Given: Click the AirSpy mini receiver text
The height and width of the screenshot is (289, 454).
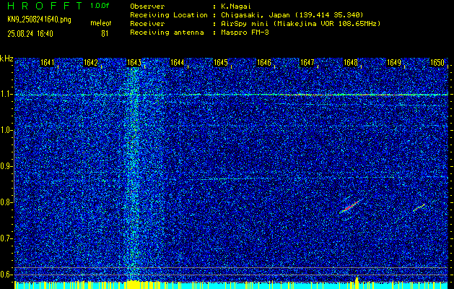Looking at the screenshot, I should [301, 24].
